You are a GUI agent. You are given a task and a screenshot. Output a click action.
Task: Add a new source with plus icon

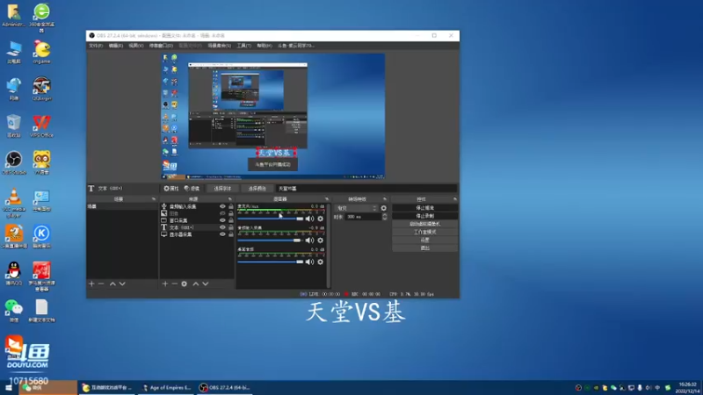[x=165, y=284]
